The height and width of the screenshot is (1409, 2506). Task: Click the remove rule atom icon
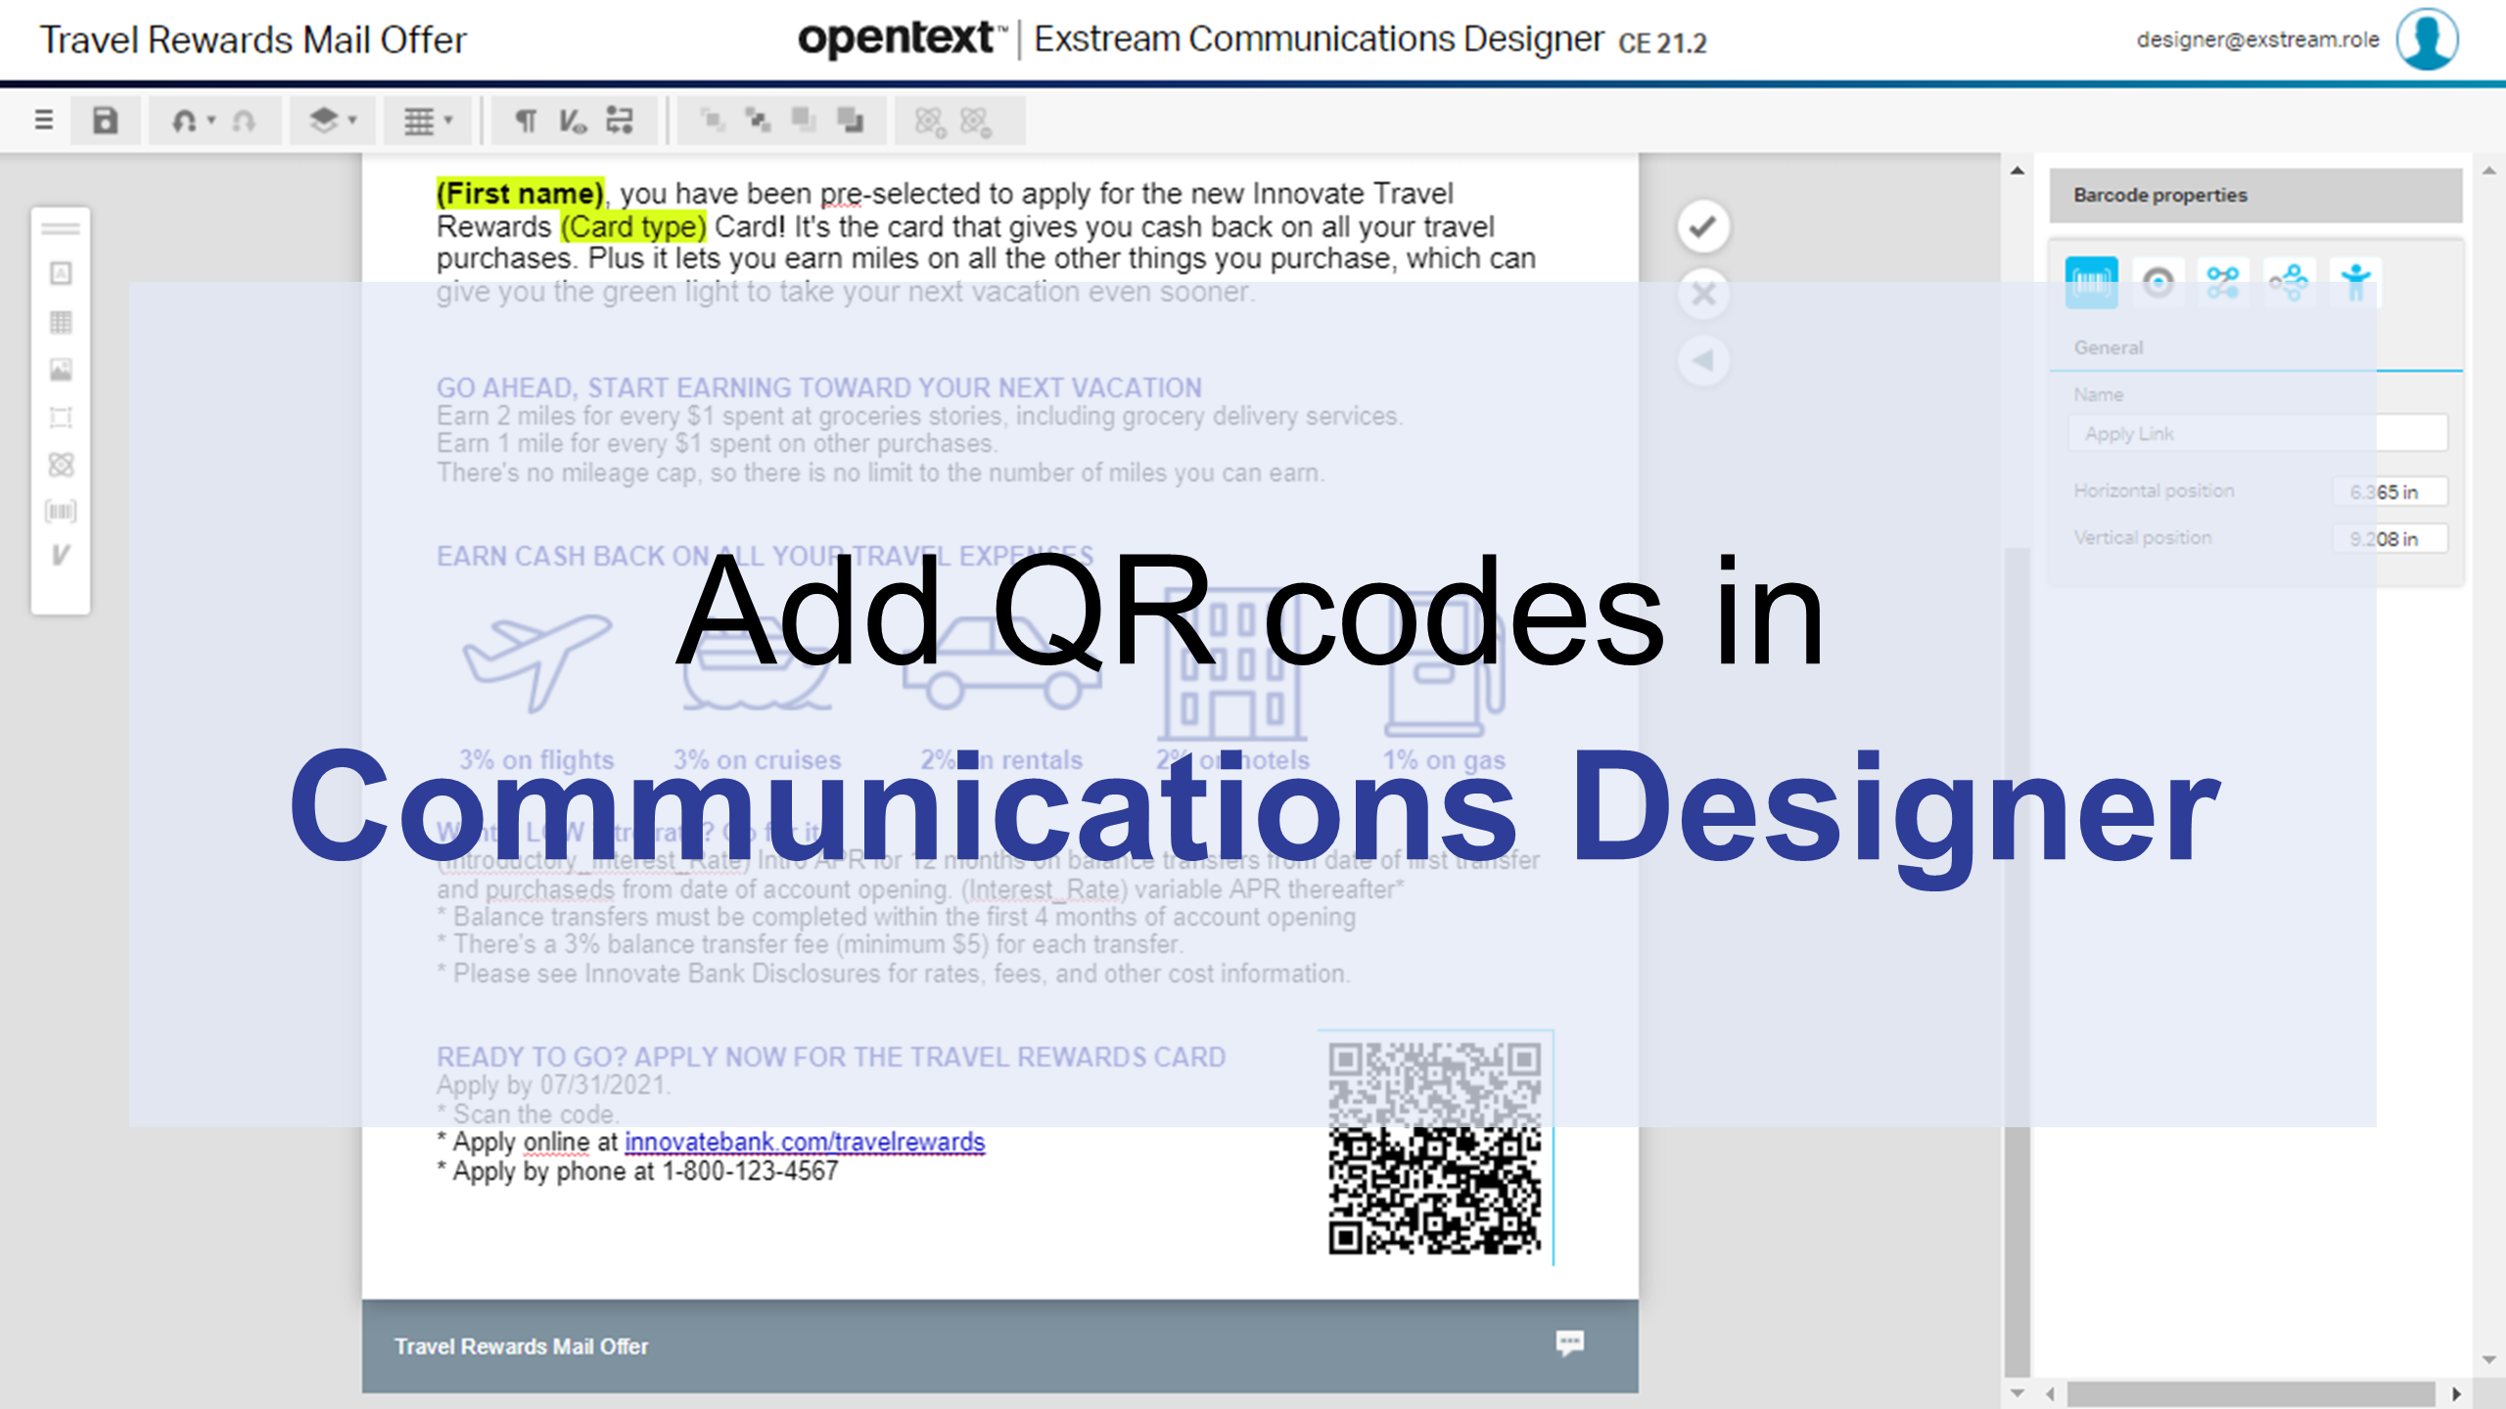point(976,121)
